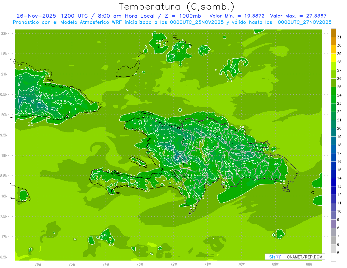The height and width of the screenshot is (268, 347).
Task: Click the legend value 31
Action: click(339, 37)
